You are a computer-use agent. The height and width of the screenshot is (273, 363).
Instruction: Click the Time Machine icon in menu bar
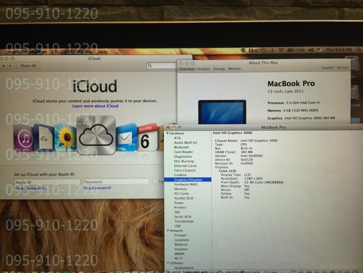tap(264, 50)
